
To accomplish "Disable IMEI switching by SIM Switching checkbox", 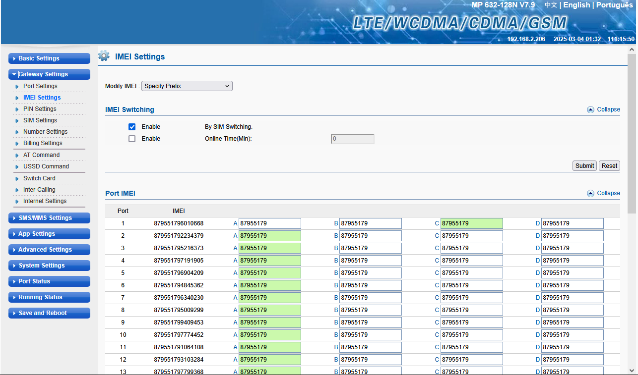I will point(132,127).
